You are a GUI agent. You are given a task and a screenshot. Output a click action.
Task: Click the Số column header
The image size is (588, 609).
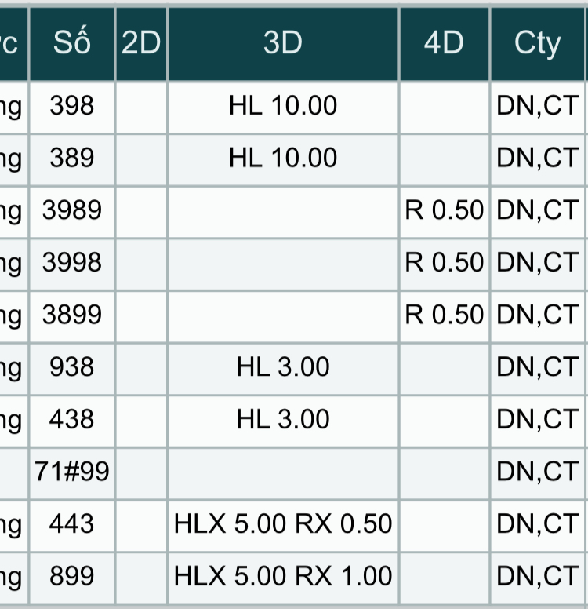point(71,44)
